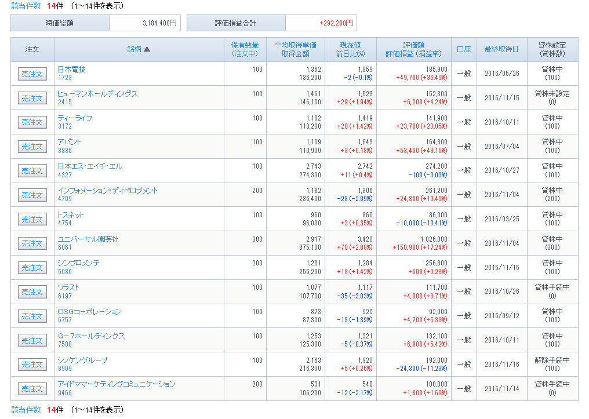This screenshot has width=589, height=419.
Task: Sort by 保有数量 column header
Action: coord(245,45)
